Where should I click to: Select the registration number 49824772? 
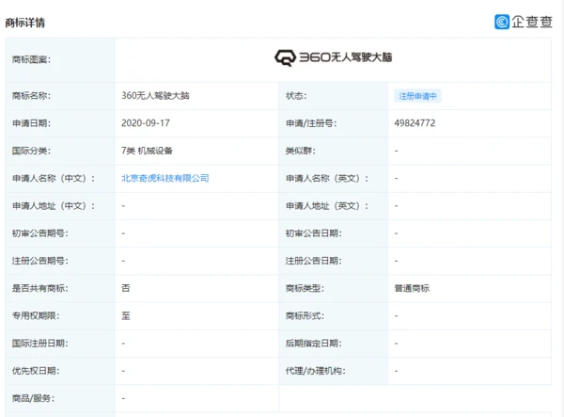point(415,123)
